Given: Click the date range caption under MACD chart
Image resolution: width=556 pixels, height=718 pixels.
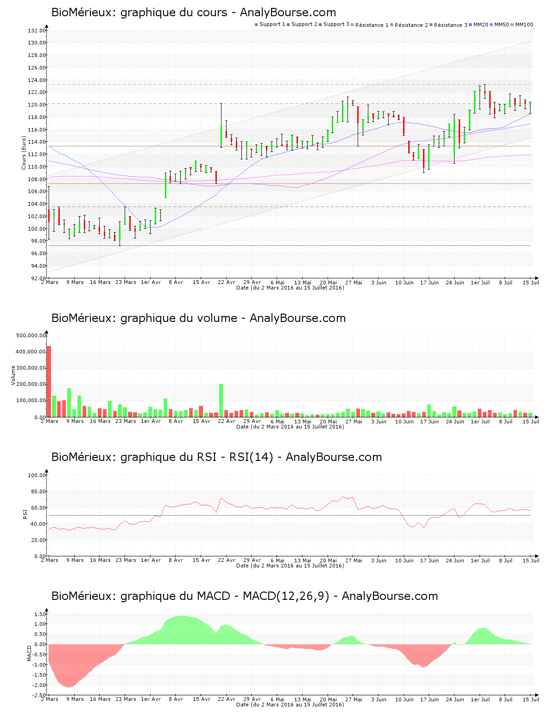Looking at the screenshot, I should [290, 705].
